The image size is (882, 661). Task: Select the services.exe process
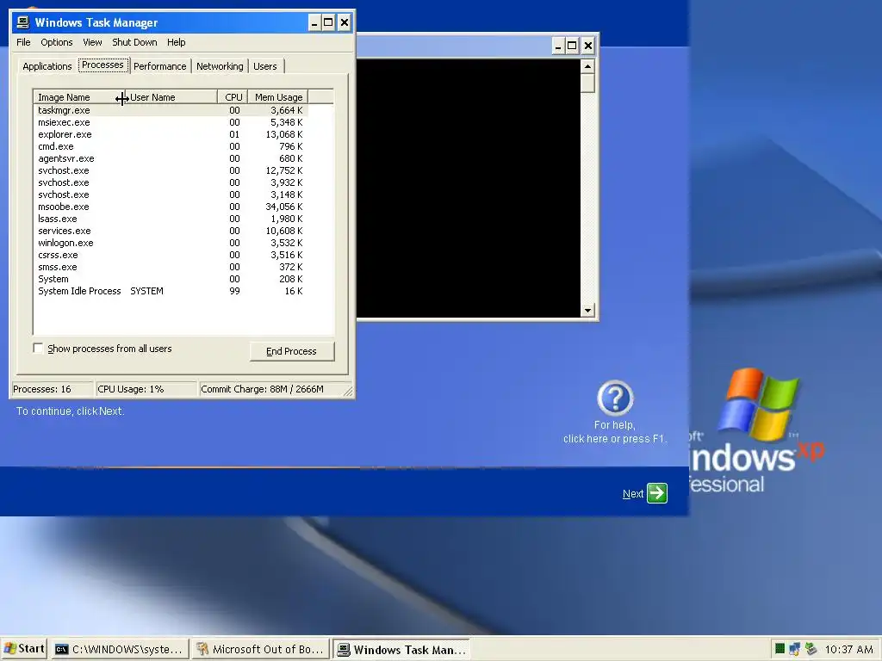click(171, 231)
